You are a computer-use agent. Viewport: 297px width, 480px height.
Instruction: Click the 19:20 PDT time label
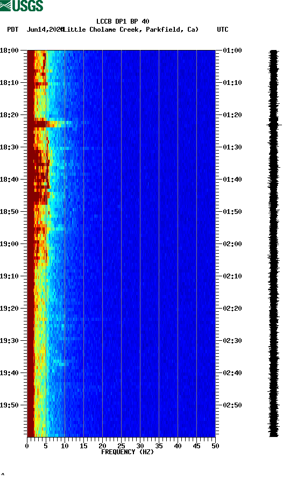tap(9, 309)
